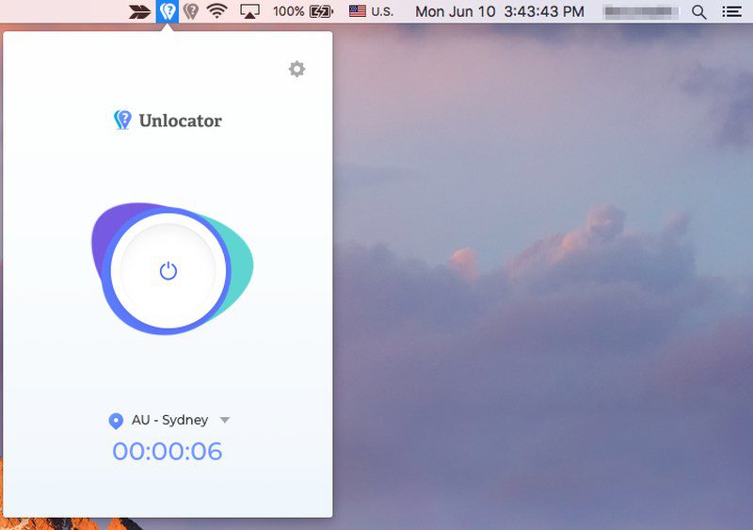Screen dimensions: 753x530
Task: Open the Wi-Fi menu bar icon
Action: [x=217, y=11]
